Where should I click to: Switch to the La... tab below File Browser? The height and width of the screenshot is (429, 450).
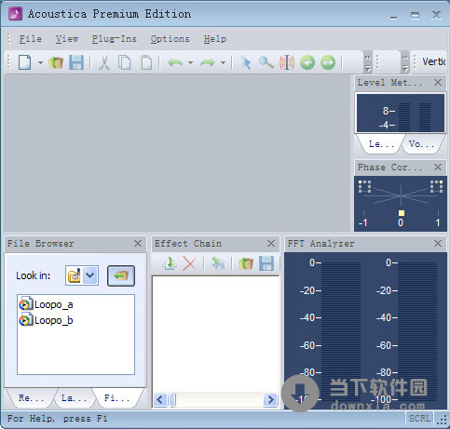tap(74, 398)
